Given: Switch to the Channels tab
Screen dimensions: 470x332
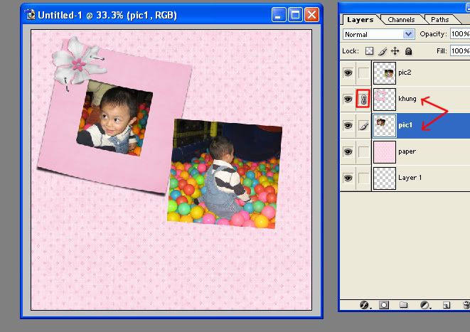Looking at the screenshot, I should point(401,20).
